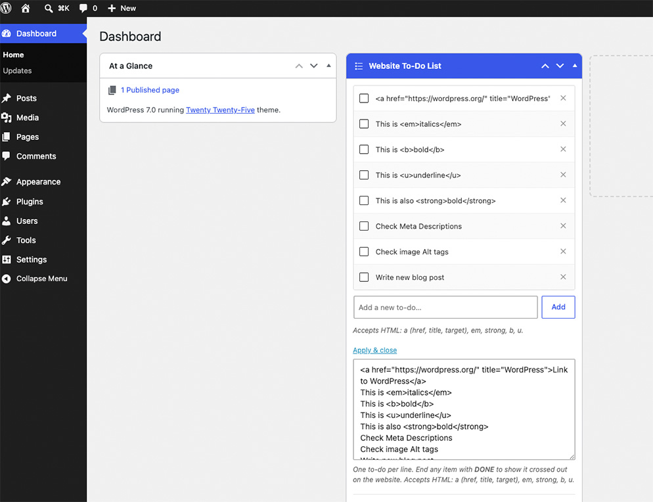Remove the 'This is <u>underline</u>' to-do
The height and width of the screenshot is (502, 653).
[563, 175]
